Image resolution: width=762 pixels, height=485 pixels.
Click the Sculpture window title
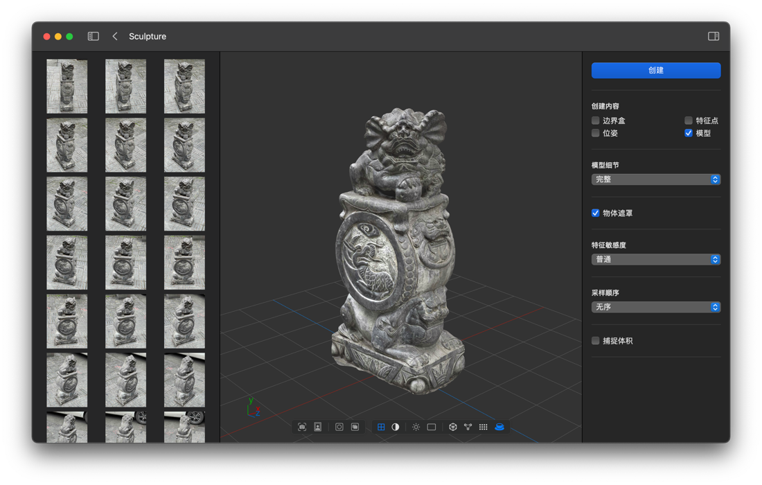coord(148,37)
